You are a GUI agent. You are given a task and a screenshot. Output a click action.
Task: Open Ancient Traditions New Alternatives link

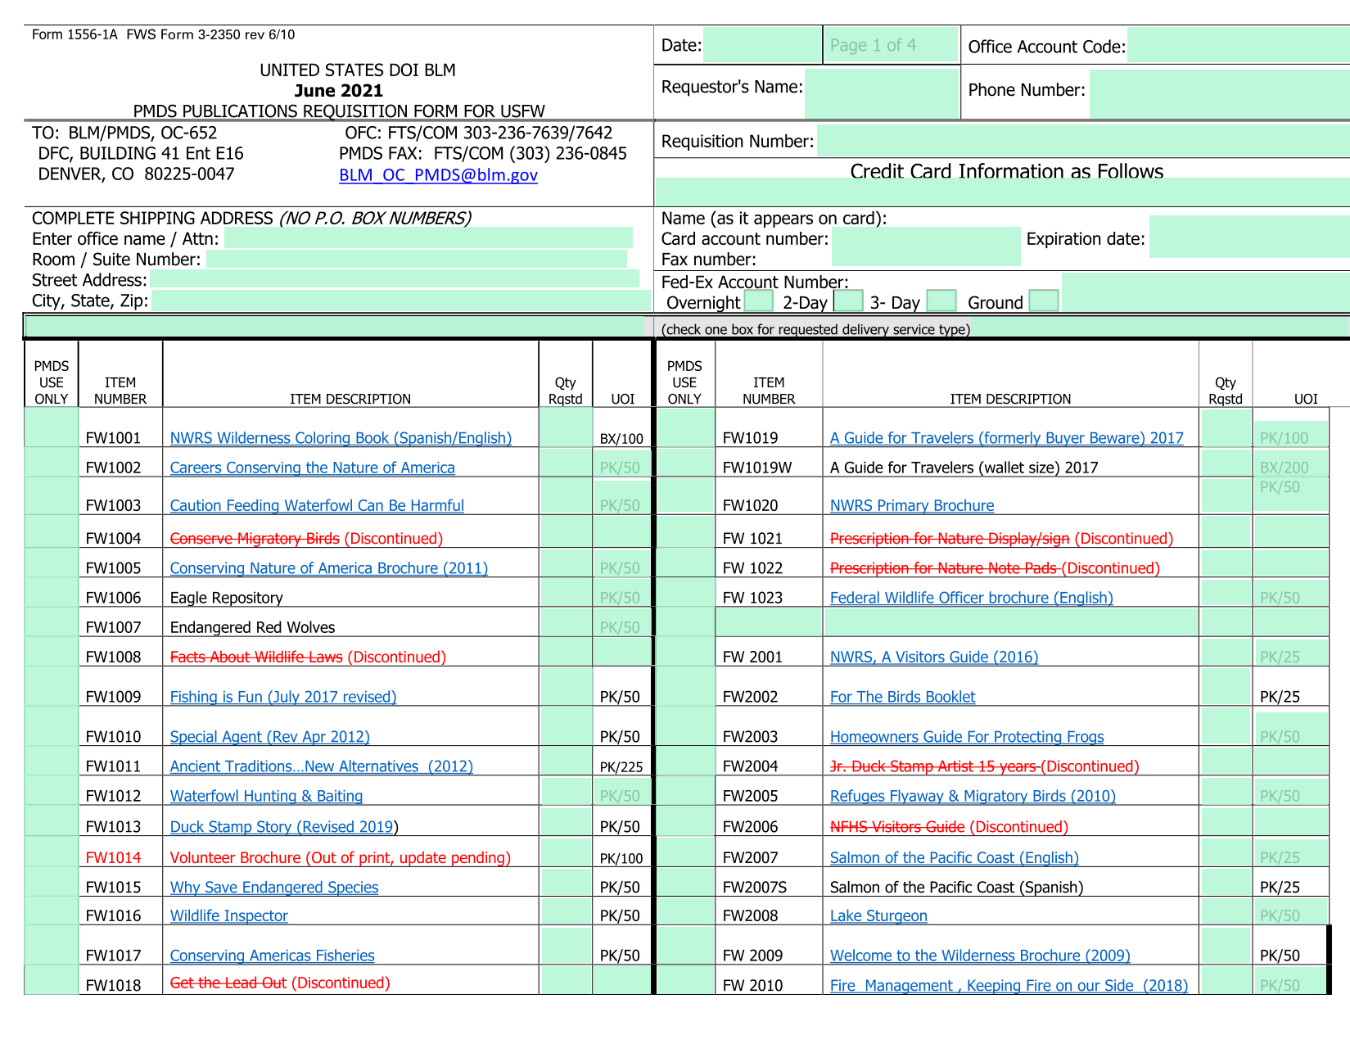321,766
